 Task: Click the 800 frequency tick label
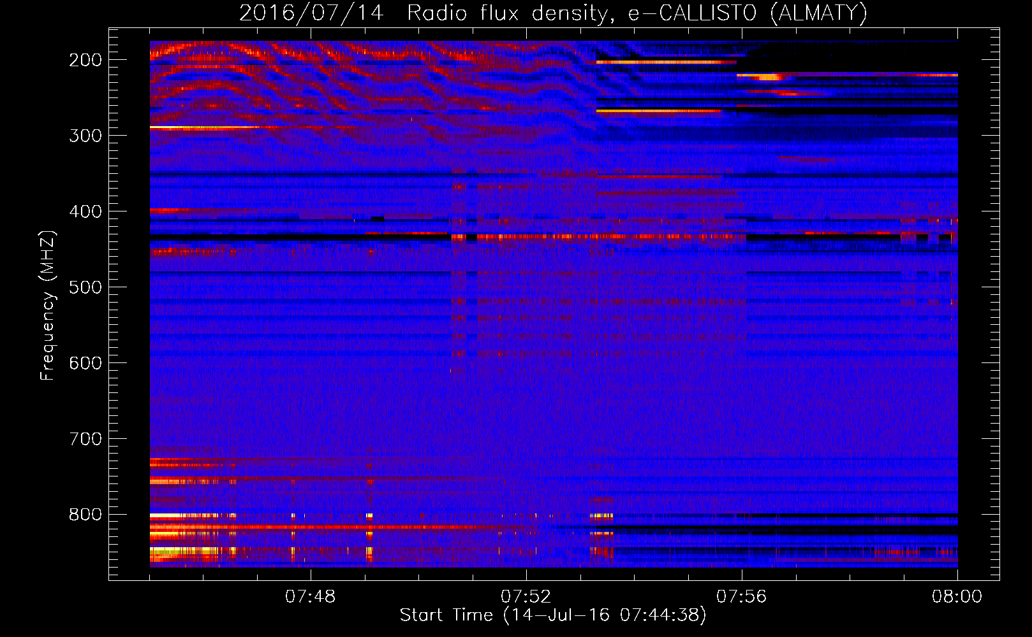85,515
